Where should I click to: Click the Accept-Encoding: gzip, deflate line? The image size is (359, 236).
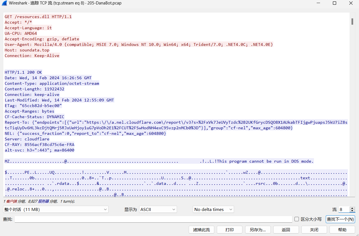click(x=42, y=39)
